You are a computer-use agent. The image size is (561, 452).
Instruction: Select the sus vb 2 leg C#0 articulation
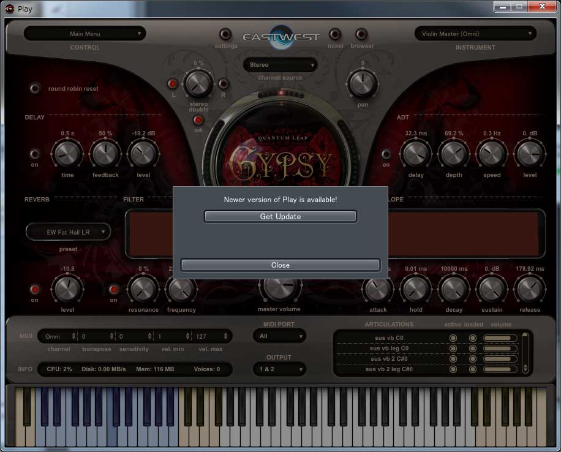[389, 369]
